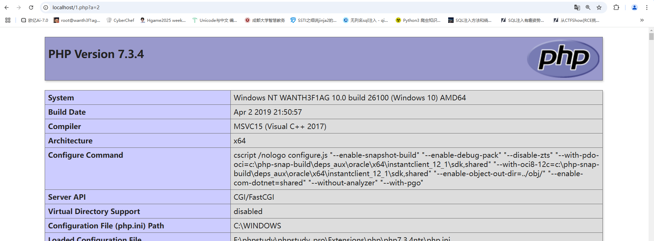Open the SSTI之细说jinja2 bookmark
This screenshot has width=654, height=241.
[x=313, y=20]
